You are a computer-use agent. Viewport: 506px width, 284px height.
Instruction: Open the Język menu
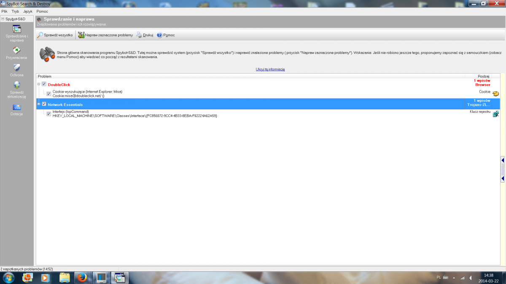pyautogui.click(x=28, y=11)
